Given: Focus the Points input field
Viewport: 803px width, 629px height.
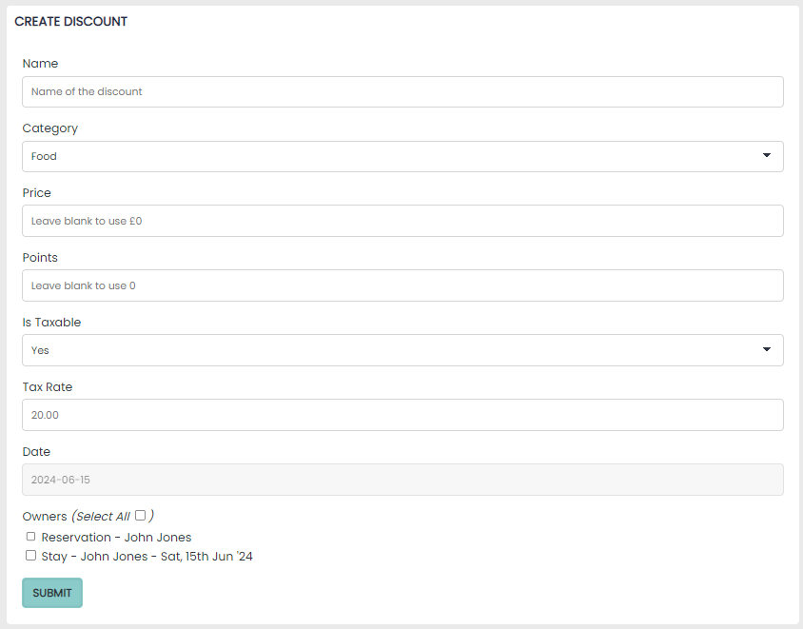Looking at the screenshot, I should click(x=402, y=285).
